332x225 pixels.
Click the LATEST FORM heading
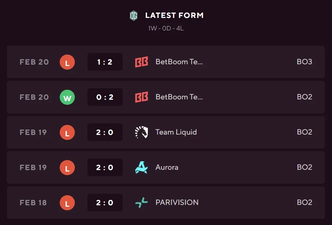coord(174,15)
